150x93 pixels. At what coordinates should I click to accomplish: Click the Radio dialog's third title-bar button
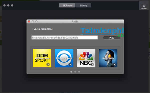point(36,21)
